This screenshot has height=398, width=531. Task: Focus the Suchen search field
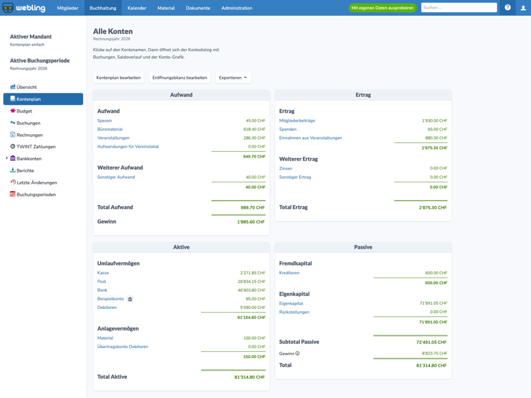(x=459, y=7)
